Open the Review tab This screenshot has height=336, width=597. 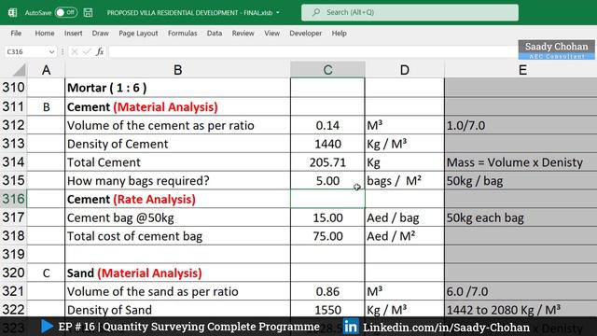tap(243, 34)
